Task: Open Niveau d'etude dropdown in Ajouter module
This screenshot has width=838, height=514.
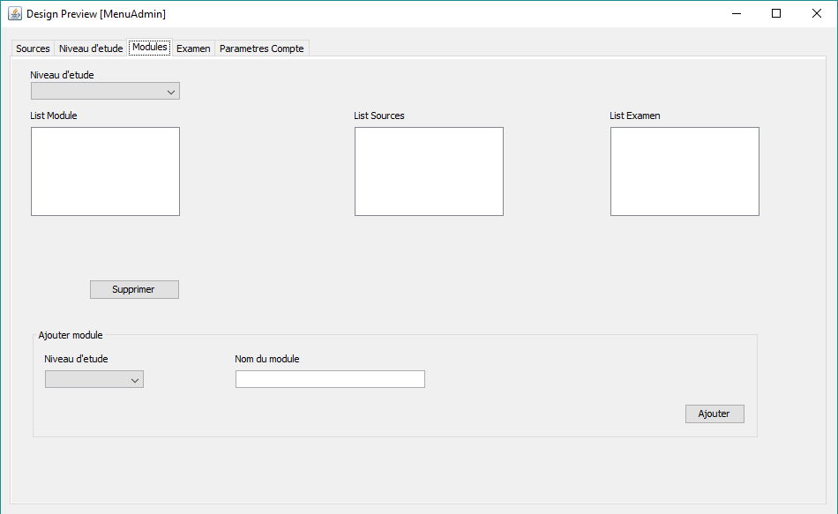Action: (x=94, y=379)
